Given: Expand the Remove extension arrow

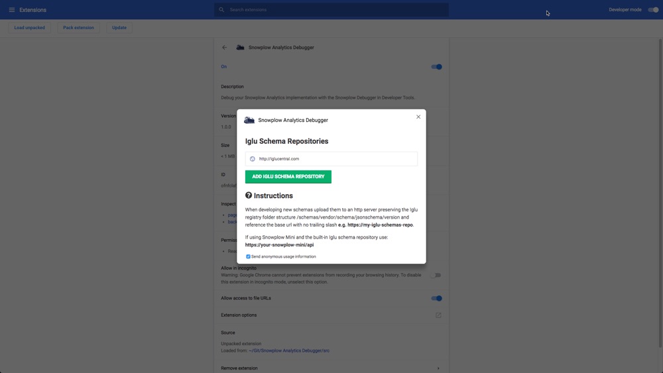Looking at the screenshot, I should coord(438,368).
